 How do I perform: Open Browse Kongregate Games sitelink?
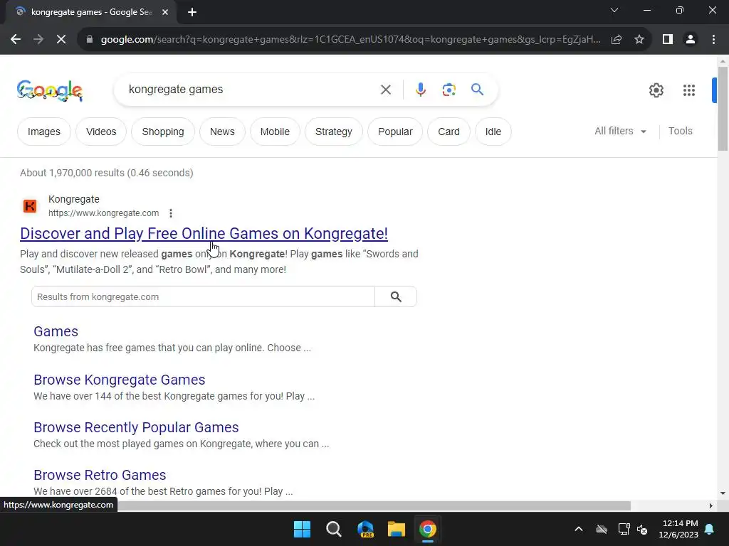tap(120, 380)
